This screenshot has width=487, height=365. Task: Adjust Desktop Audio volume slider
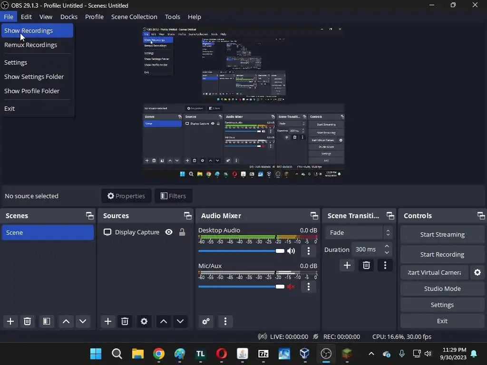click(241, 251)
